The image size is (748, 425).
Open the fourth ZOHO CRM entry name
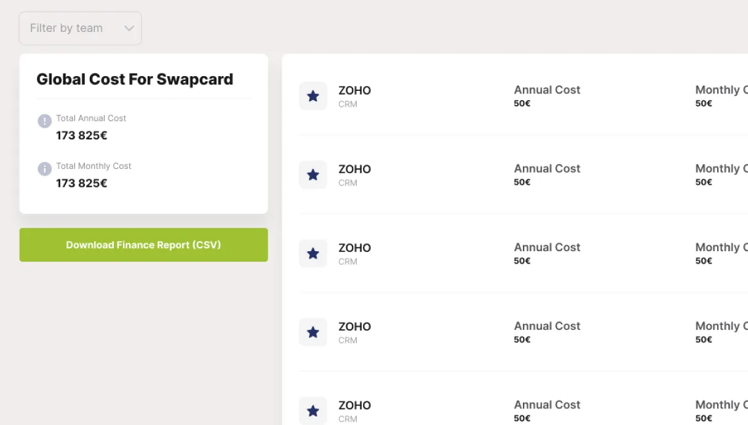[x=355, y=326]
